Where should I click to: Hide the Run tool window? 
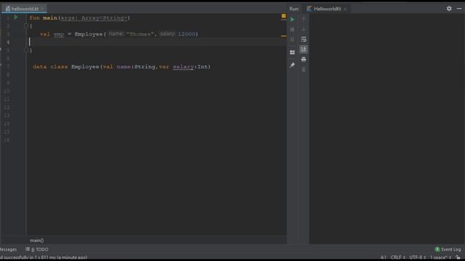pyautogui.click(x=459, y=9)
